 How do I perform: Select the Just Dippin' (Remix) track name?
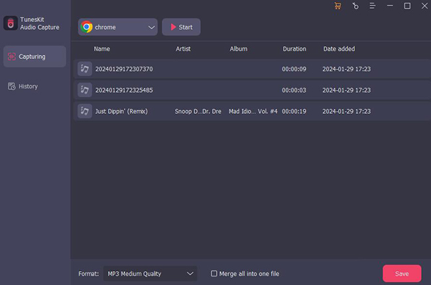tap(121, 111)
